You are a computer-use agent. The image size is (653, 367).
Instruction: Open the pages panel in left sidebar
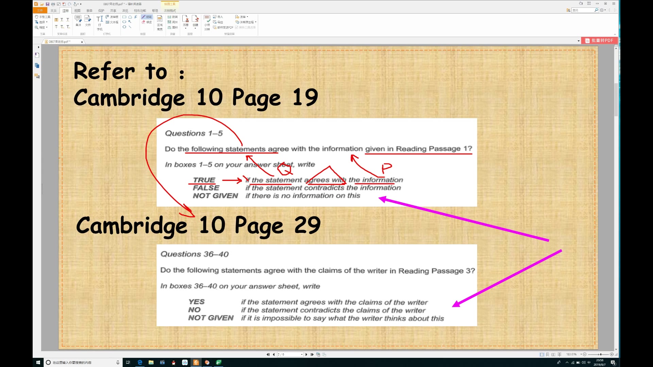coord(37,66)
